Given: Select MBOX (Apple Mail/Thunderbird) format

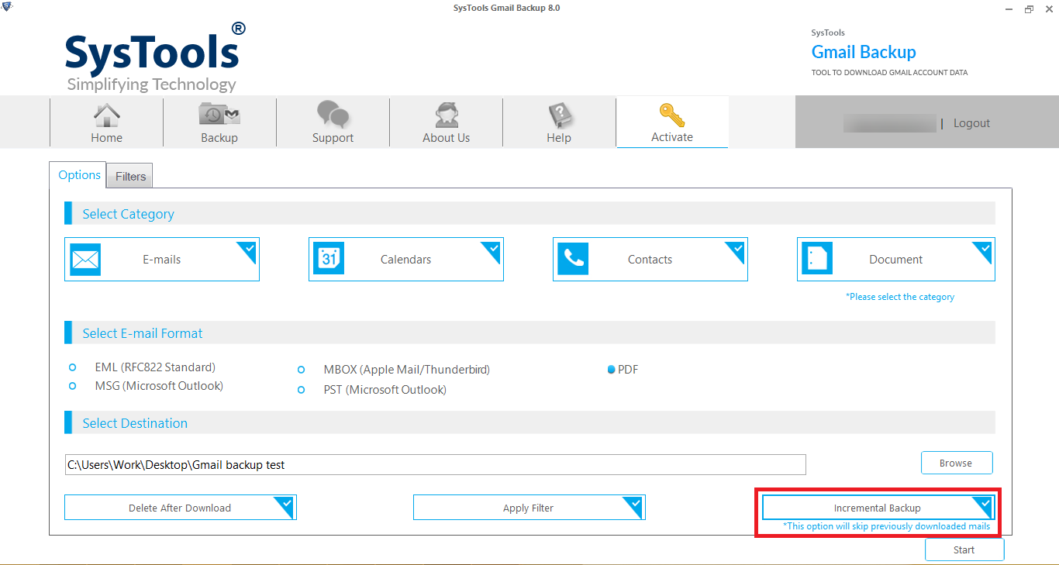Looking at the screenshot, I should [x=302, y=370].
